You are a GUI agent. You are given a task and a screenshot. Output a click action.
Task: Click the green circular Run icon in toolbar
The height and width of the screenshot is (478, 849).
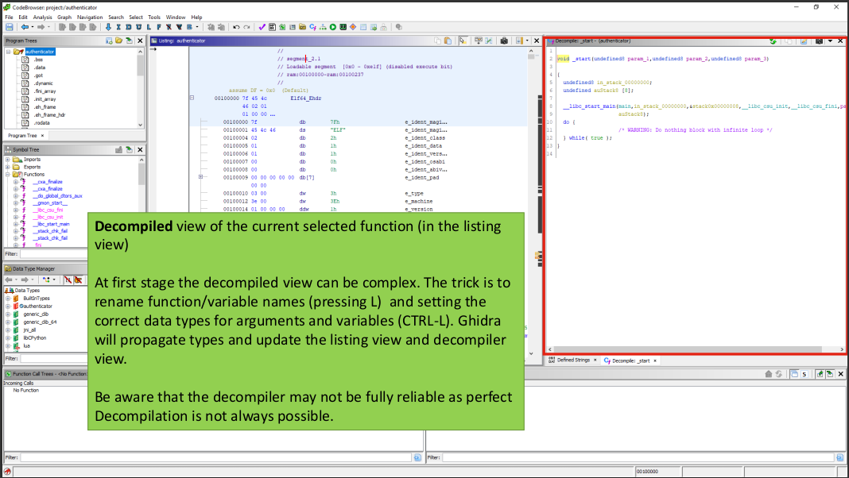332,27
